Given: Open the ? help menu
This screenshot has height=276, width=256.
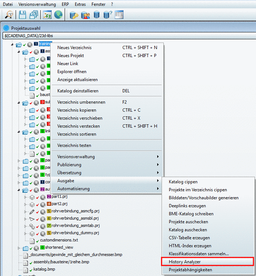Looking at the screenshot, I should point(112,4).
